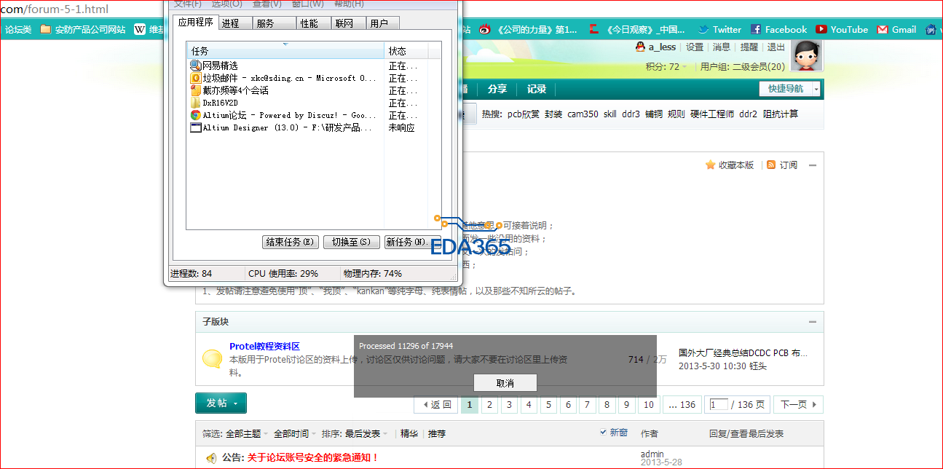Click the hot search term 阻抗计算
The height and width of the screenshot is (469, 943).
[x=781, y=114]
